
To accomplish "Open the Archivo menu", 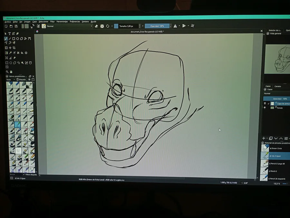I will tap(8, 22).
